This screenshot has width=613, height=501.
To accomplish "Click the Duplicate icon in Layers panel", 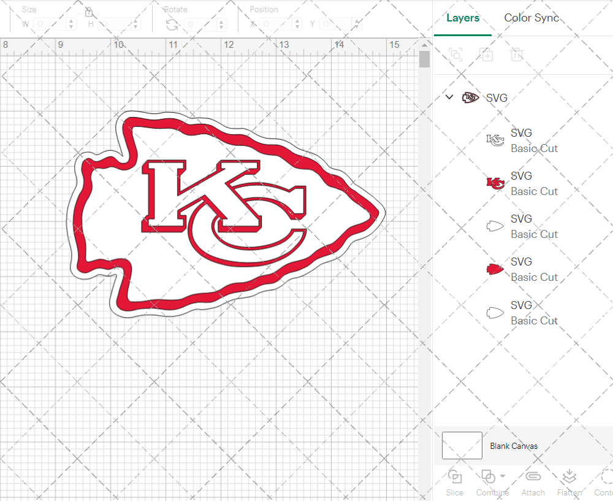I will [x=486, y=55].
